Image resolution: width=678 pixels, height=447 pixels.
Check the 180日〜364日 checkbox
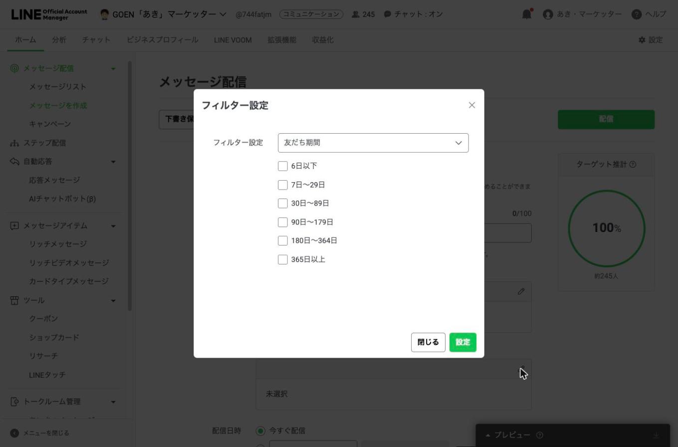[x=283, y=240]
